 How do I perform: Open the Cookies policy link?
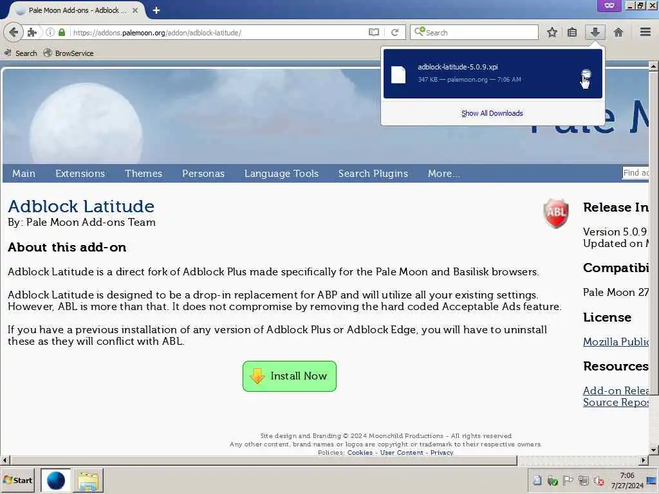click(360, 452)
